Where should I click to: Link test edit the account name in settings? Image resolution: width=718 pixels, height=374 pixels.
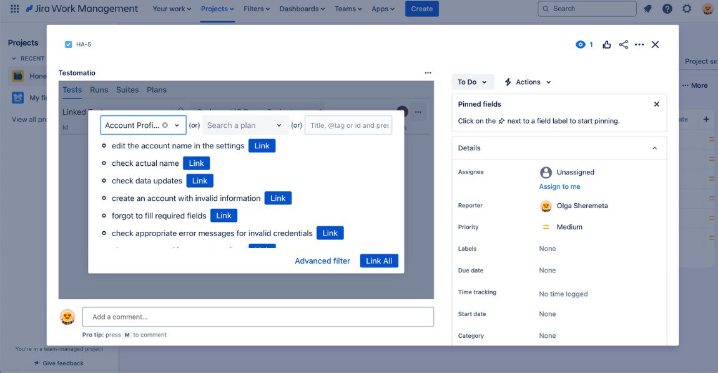262,146
